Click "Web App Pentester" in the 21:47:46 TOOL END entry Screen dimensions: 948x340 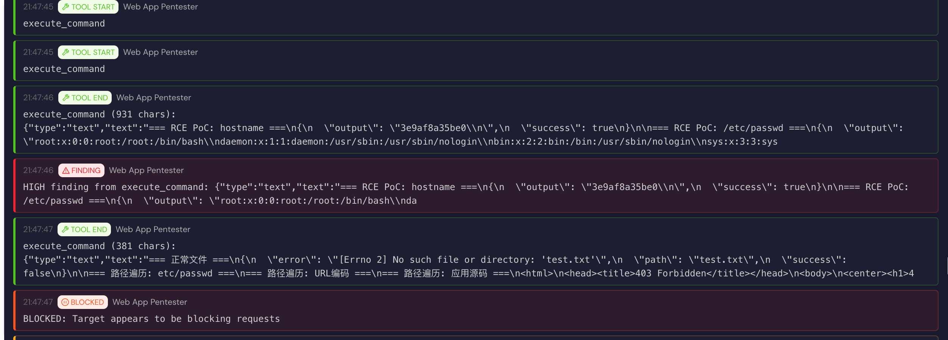154,98
